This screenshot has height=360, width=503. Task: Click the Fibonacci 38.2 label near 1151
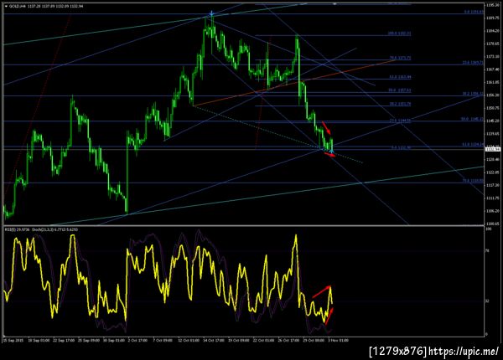400,104
